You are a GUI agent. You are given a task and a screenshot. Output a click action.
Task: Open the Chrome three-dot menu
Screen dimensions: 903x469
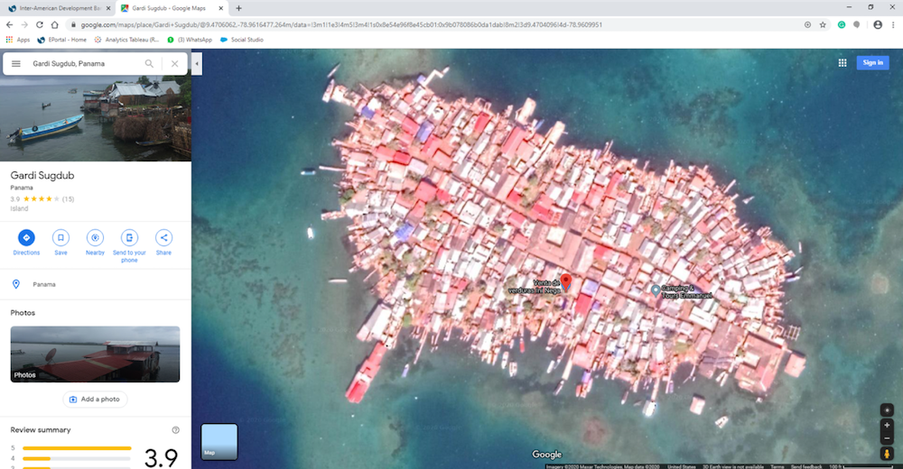[893, 25]
